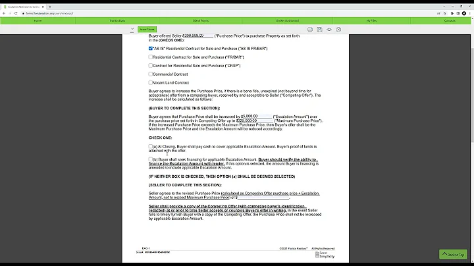Open the browser profile avatar icon

(464, 13)
